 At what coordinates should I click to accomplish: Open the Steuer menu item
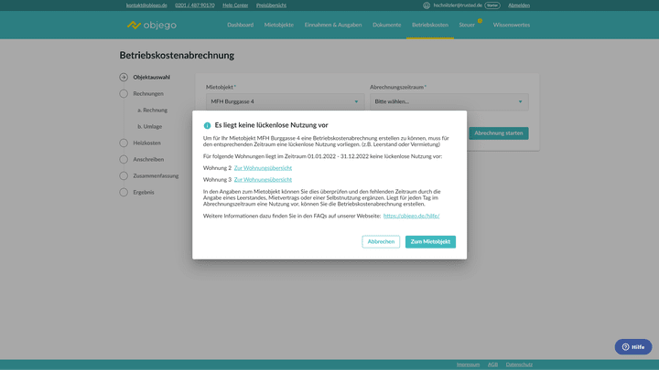pos(467,25)
